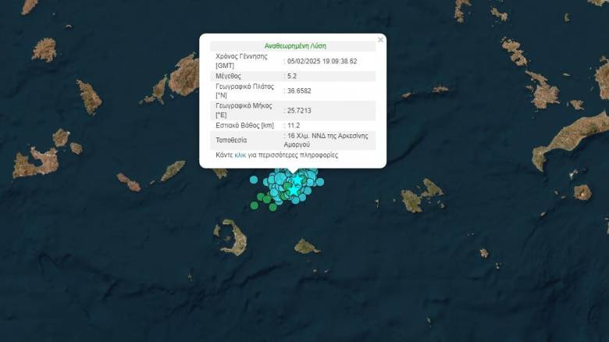Screen dimensions: 609x342
Task: Close the earthquake info popup
Action: tap(380, 40)
